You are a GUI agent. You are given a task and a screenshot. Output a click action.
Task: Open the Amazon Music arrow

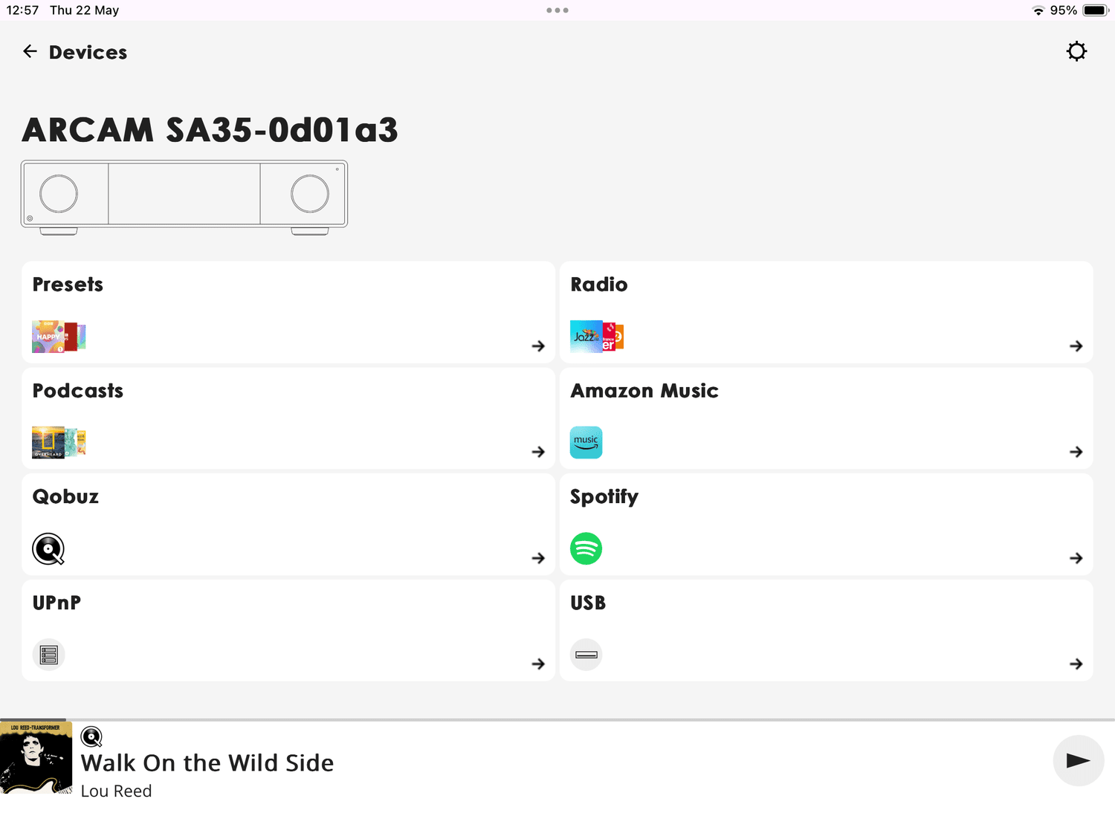coord(1076,452)
